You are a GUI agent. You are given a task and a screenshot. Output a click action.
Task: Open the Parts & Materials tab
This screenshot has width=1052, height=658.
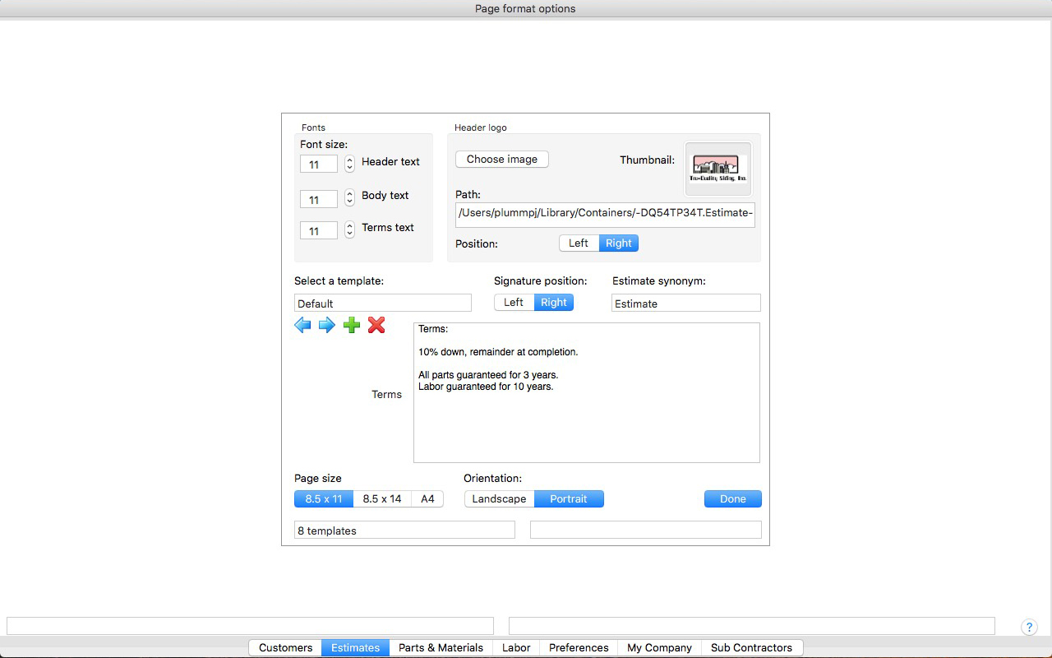pos(441,648)
